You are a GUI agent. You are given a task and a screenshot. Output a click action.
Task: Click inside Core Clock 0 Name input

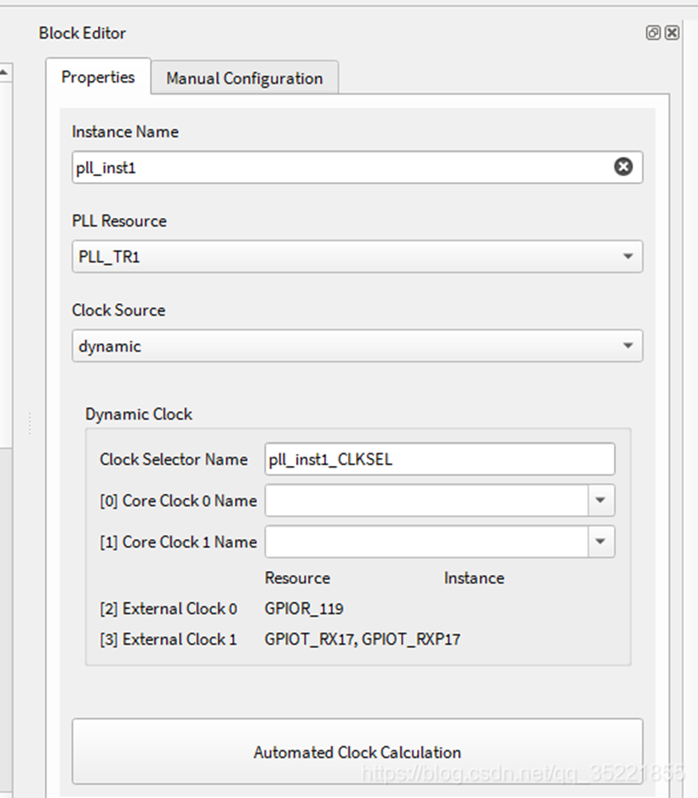point(426,500)
